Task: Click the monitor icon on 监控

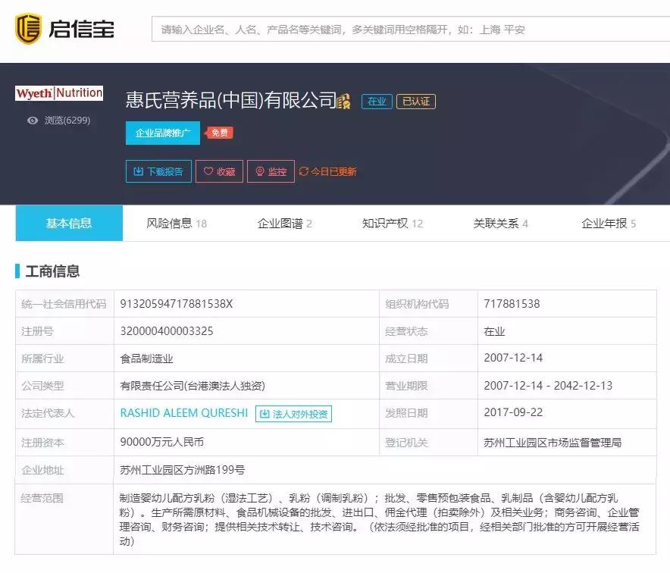Action: point(258,171)
